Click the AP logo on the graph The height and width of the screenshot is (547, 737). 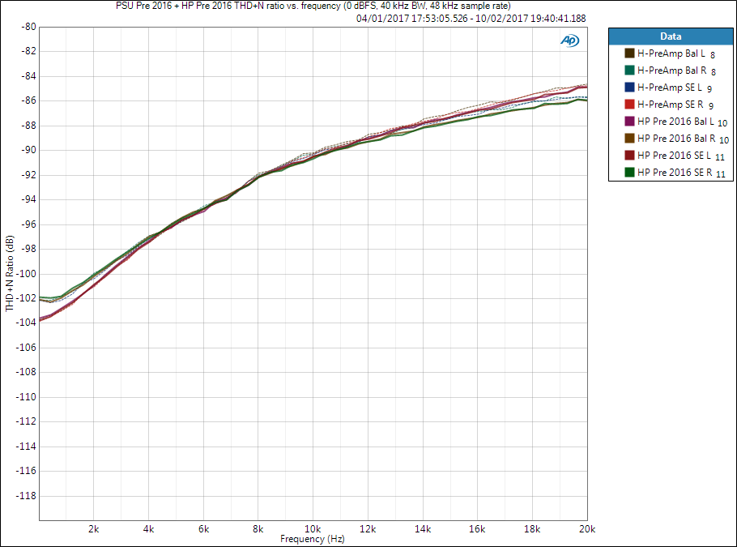[569, 41]
